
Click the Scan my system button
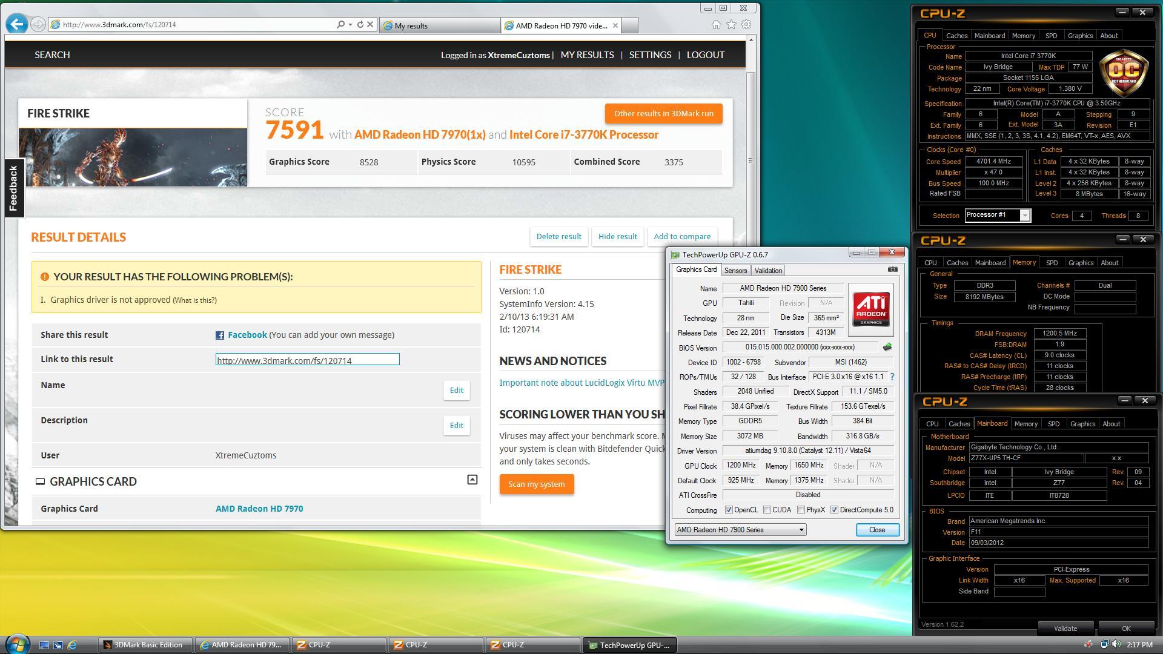(537, 484)
